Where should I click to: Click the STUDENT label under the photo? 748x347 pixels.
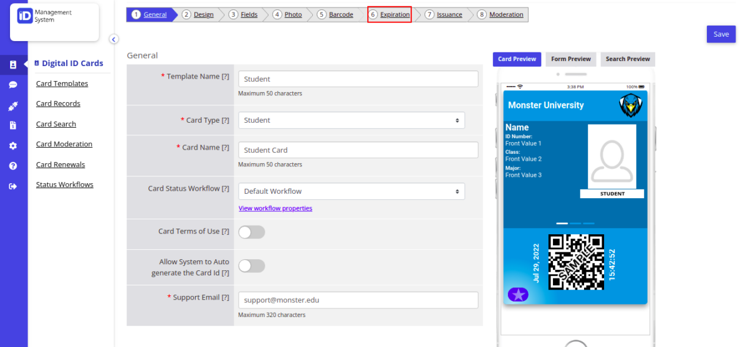[x=612, y=194]
